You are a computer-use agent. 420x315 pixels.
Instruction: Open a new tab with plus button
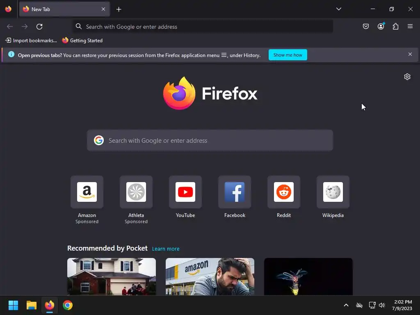point(119,9)
